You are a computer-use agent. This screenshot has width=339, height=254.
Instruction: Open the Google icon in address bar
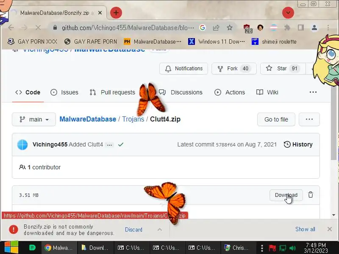point(203,28)
